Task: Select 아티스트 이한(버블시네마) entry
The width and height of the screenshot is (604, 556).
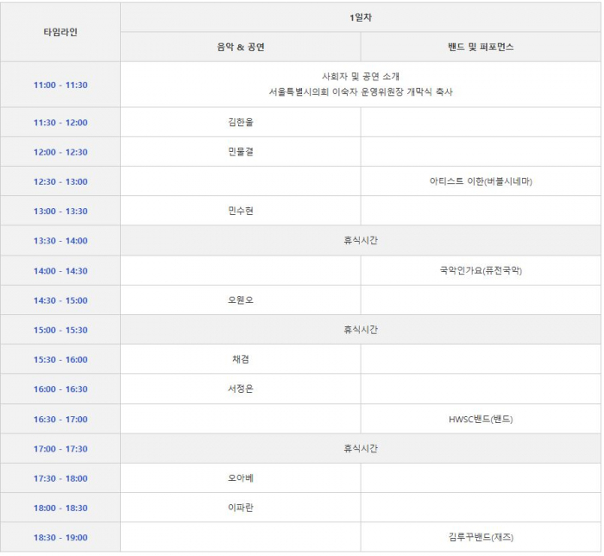Action: tap(481, 181)
